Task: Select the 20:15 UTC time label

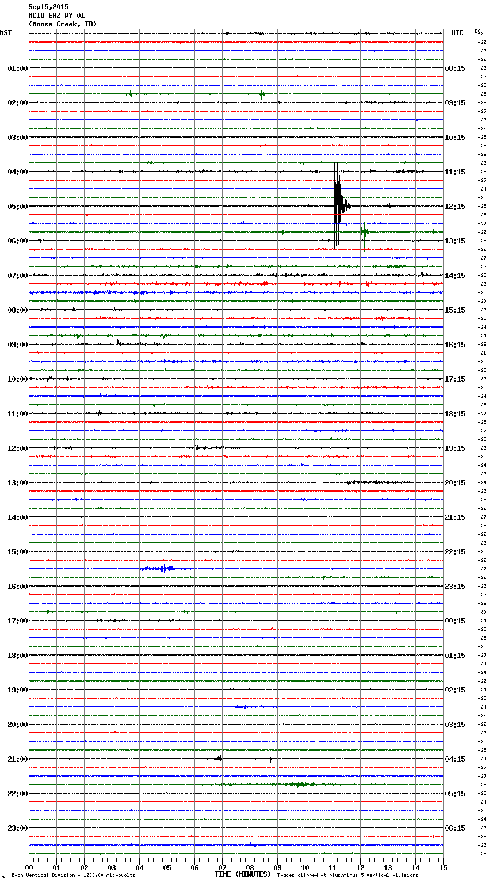Action: point(455,483)
